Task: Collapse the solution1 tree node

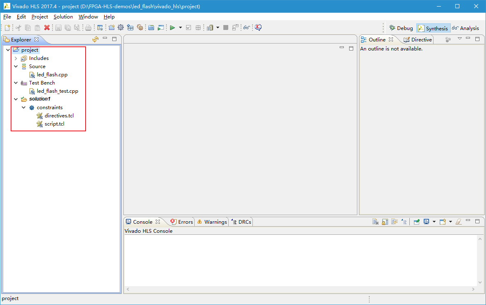Action: point(16,99)
